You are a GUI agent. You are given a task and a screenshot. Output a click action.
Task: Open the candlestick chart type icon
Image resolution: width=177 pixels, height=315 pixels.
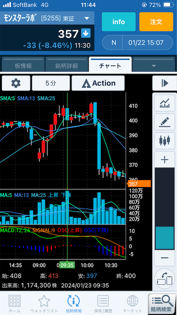point(165,141)
